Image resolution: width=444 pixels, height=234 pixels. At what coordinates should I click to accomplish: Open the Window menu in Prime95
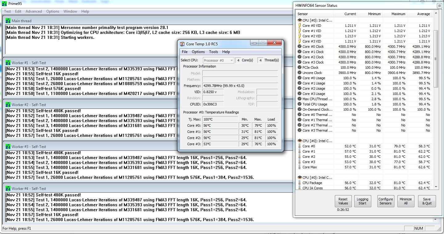tap(70, 11)
